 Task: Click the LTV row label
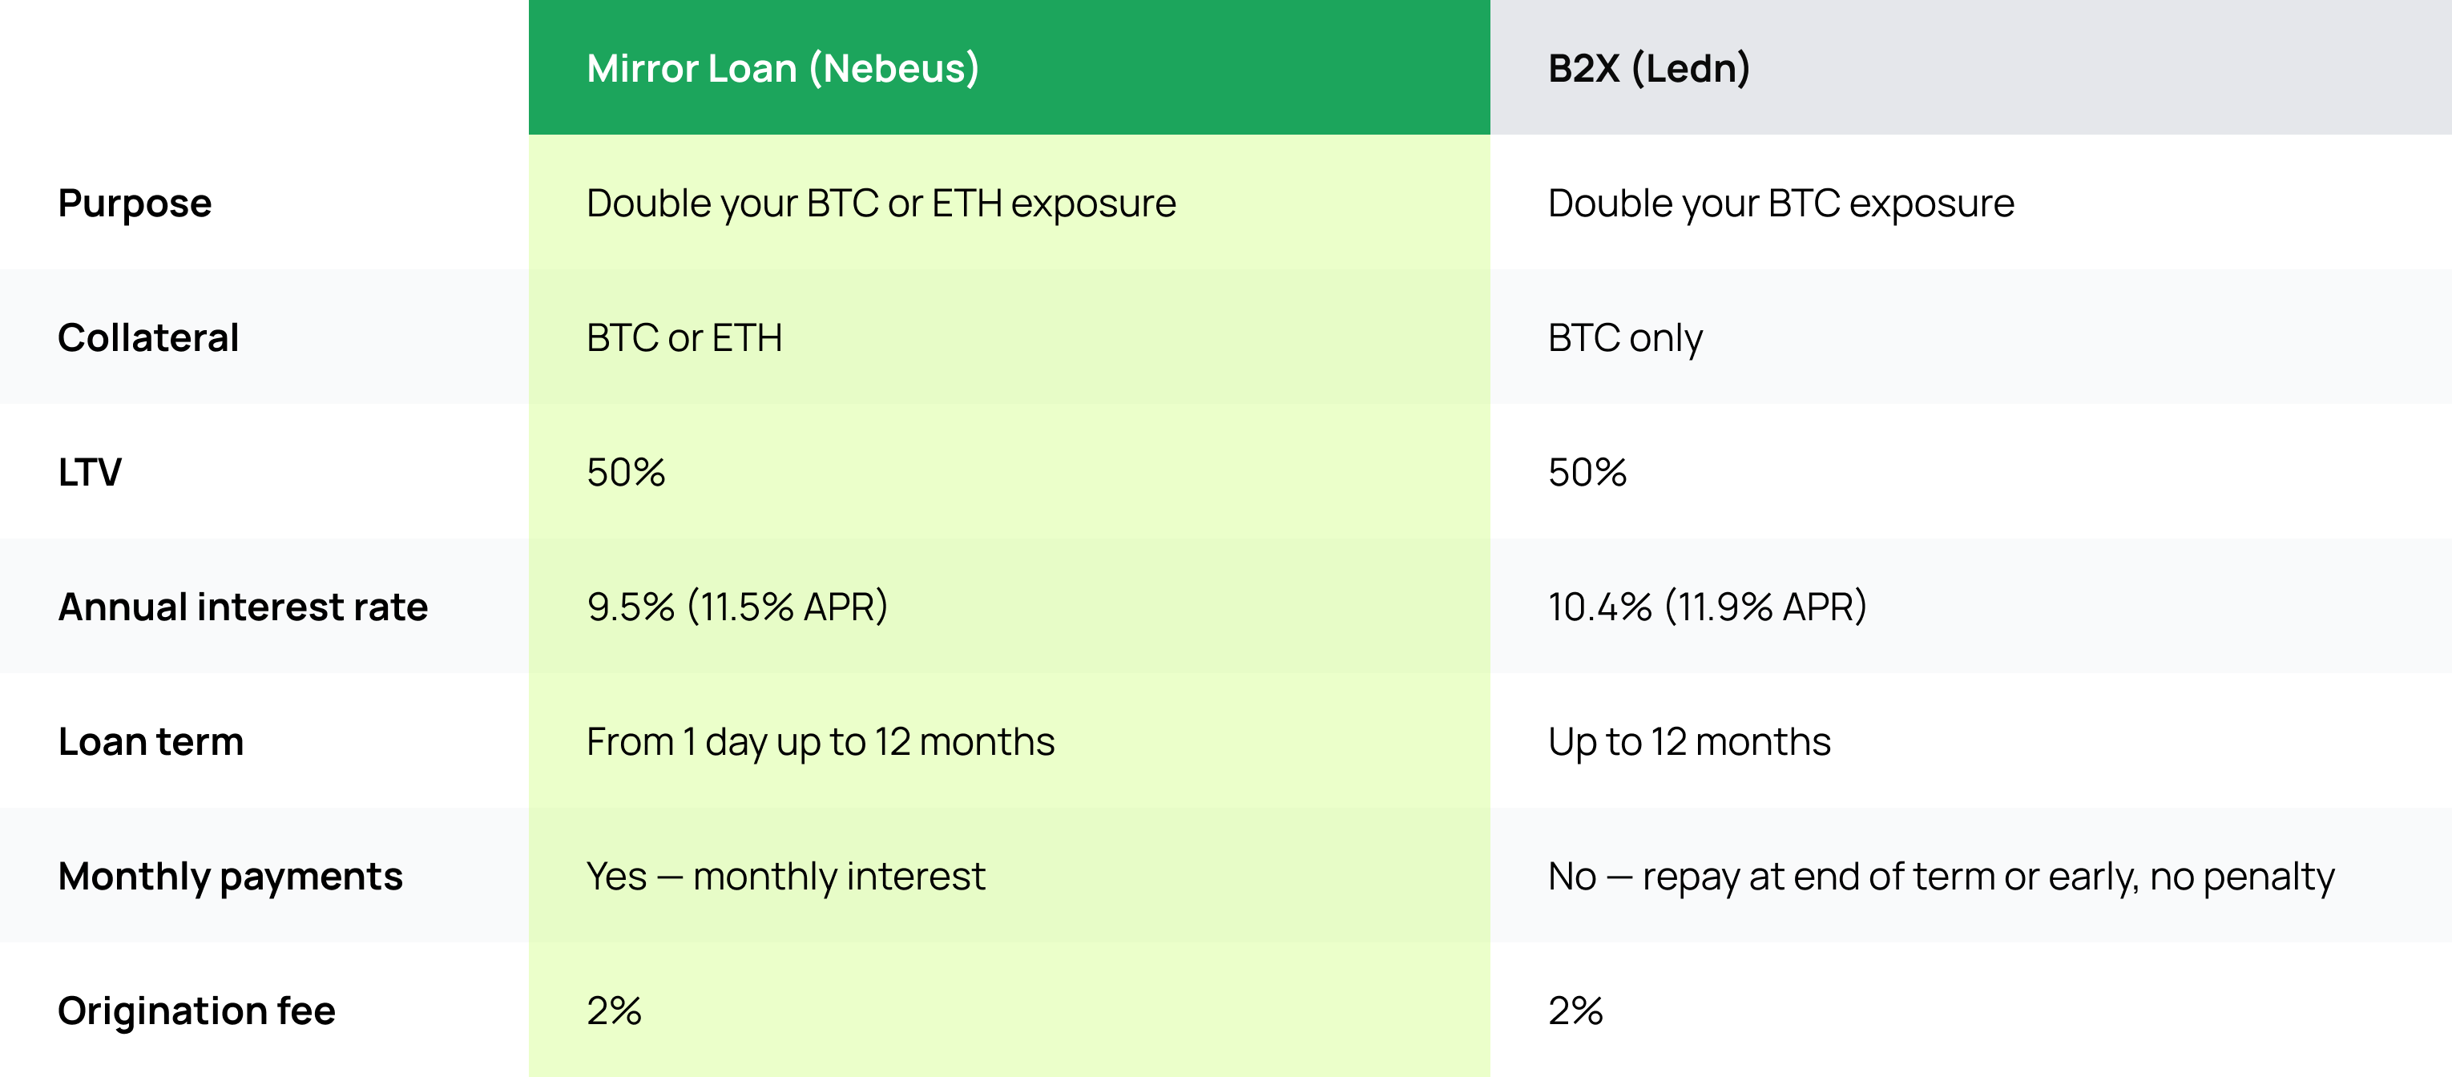[91, 472]
